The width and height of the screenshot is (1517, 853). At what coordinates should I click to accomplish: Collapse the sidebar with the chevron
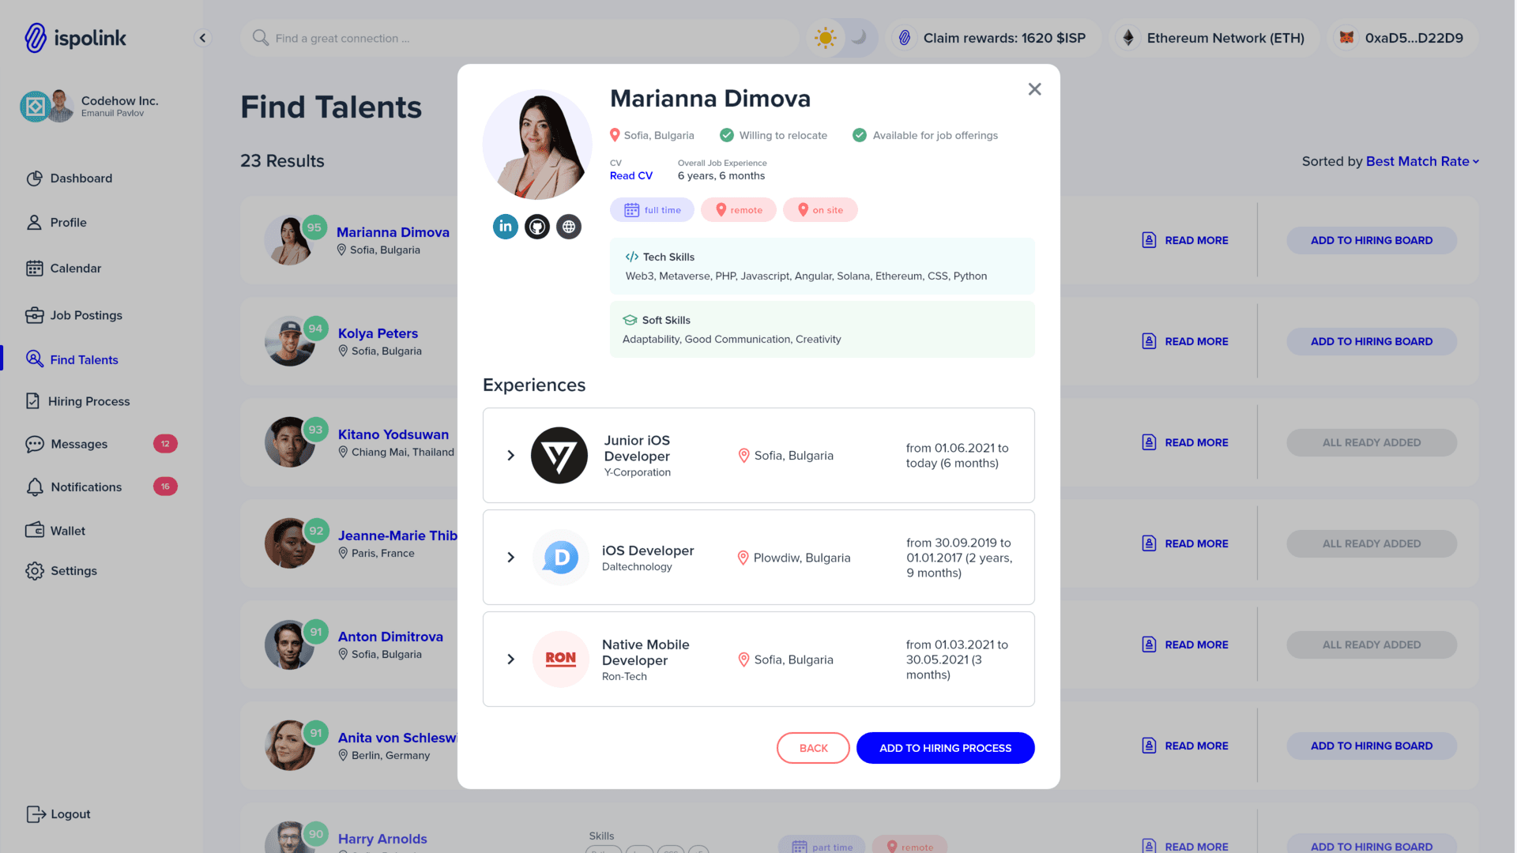click(x=202, y=37)
